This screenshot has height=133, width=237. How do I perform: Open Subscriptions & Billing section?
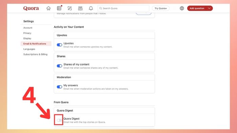[35, 54]
